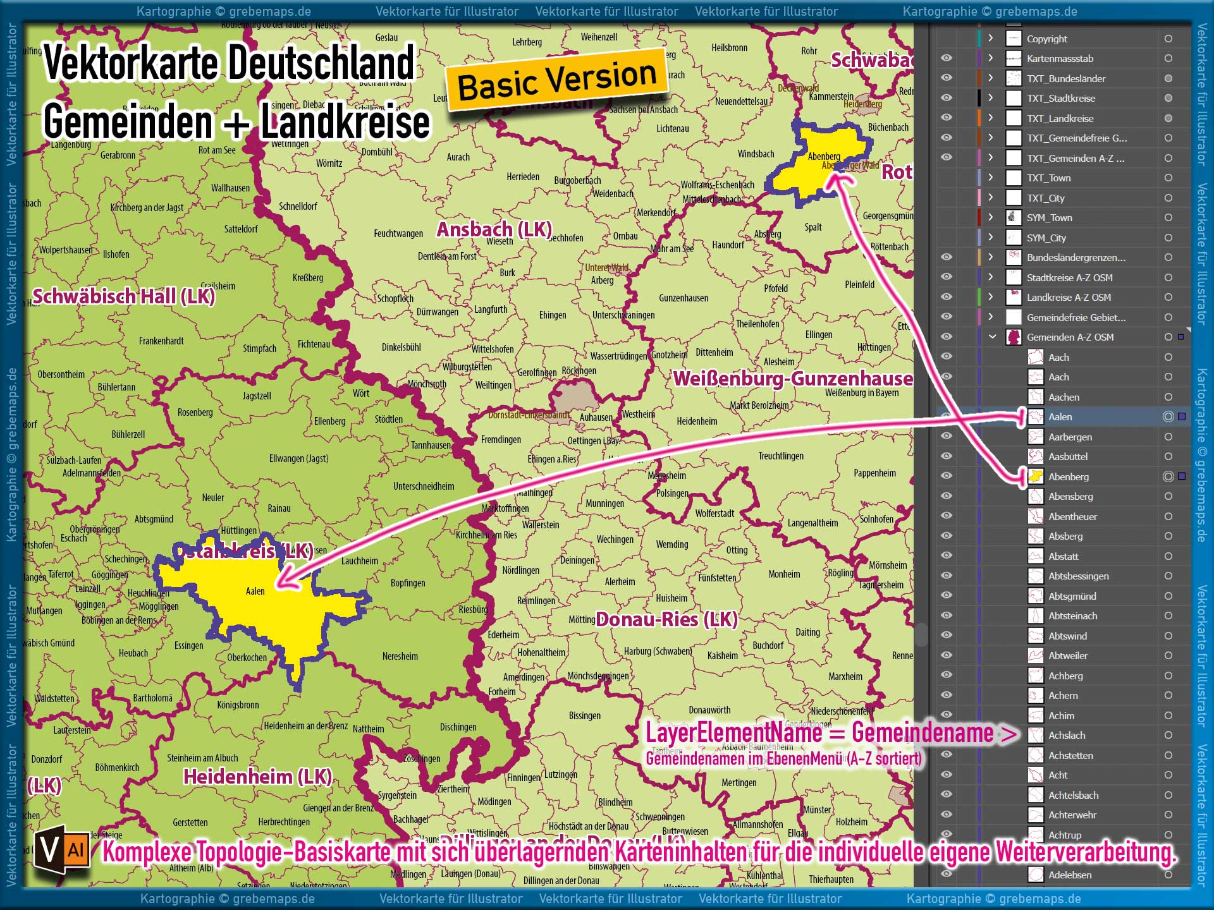The image size is (1214, 910).
Task: Select the Gemeindefreie Gebiet... layer name
Action: point(1076,317)
